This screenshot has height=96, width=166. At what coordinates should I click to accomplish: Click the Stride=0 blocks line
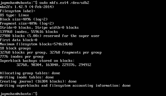point(39,28)
